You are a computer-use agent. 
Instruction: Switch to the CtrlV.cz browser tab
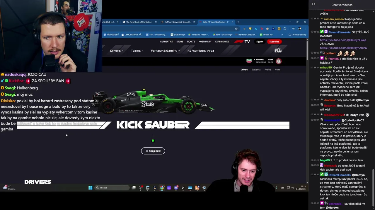[177, 22]
